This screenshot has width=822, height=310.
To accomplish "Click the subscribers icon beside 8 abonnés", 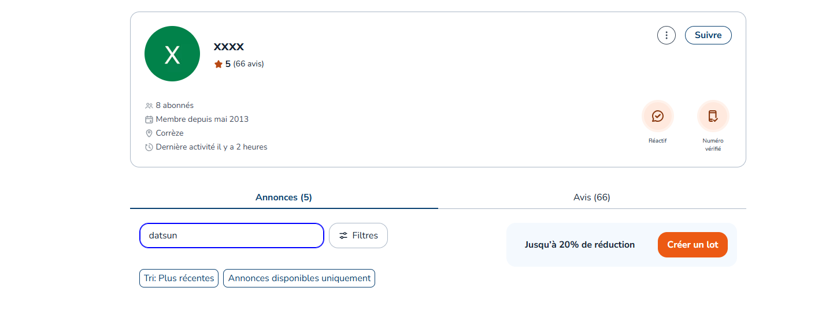I will [x=149, y=106].
